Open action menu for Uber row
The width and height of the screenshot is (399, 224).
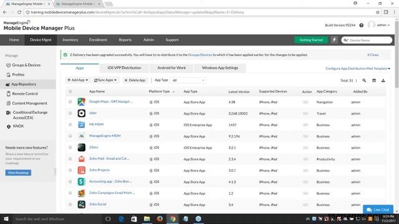[305, 113]
